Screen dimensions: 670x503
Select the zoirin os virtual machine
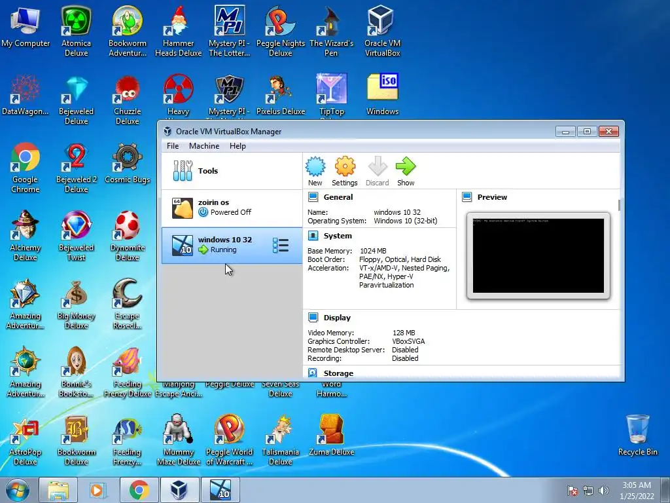coord(232,208)
